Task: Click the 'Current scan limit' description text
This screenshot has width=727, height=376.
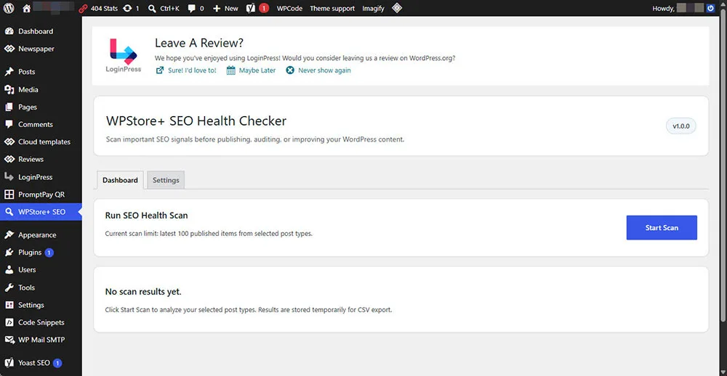Action: (x=209, y=234)
